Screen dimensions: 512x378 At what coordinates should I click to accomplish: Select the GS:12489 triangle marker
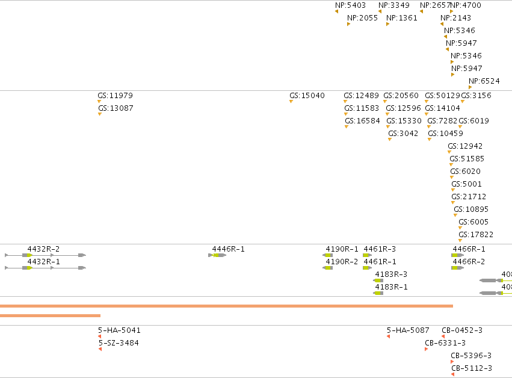(345, 101)
